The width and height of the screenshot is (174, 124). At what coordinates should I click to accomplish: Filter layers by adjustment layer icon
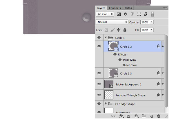[x=125, y=14]
